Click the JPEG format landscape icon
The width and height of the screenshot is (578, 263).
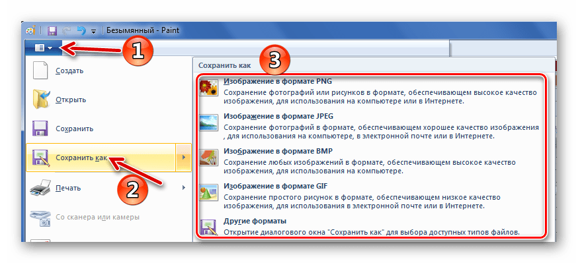coord(208,123)
